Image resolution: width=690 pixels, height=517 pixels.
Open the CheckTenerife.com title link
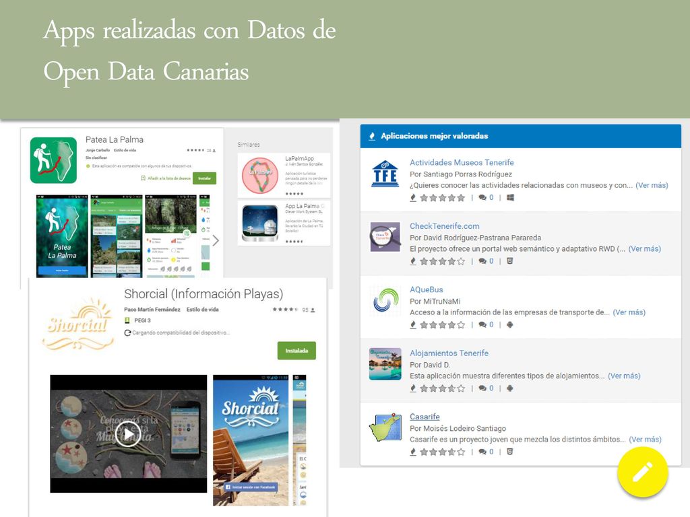coord(445,226)
